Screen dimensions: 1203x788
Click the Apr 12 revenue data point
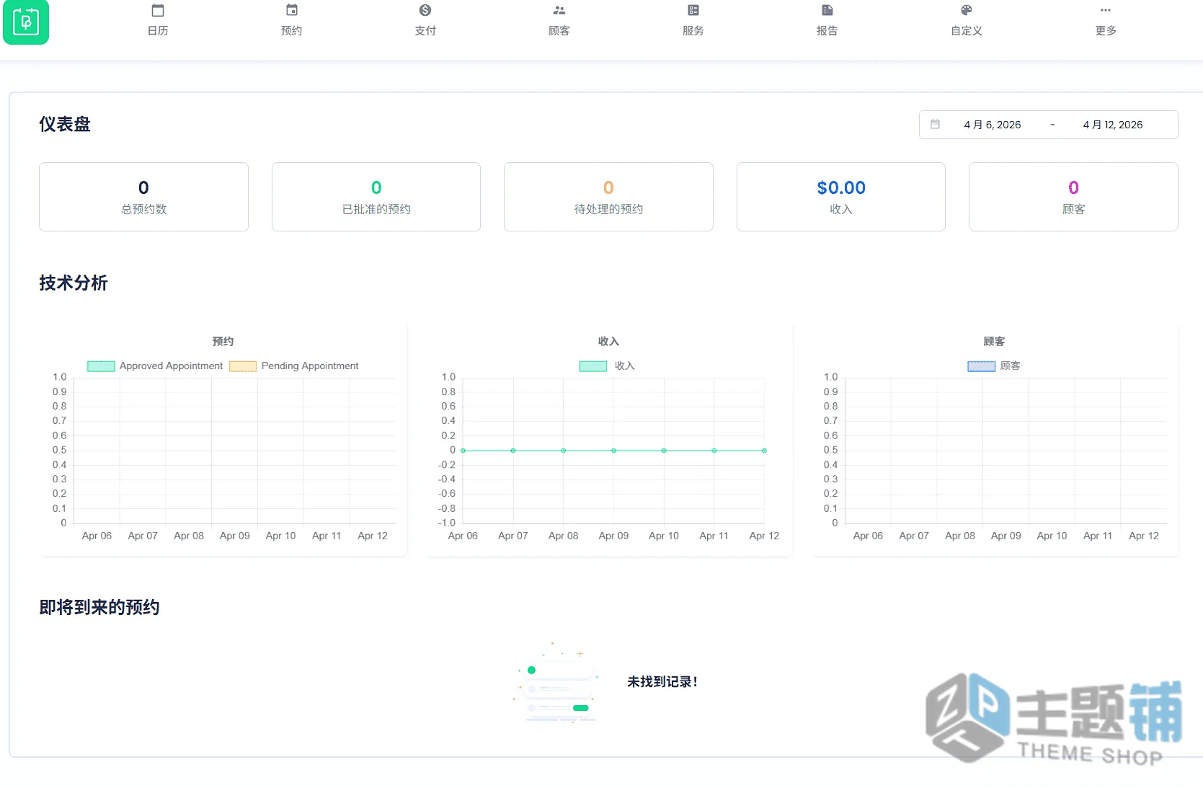[764, 451]
